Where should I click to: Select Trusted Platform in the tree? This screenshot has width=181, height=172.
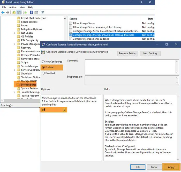pyautogui.click(x=30, y=96)
